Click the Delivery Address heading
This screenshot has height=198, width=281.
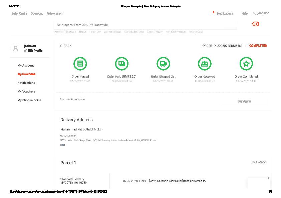coord(76,120)
